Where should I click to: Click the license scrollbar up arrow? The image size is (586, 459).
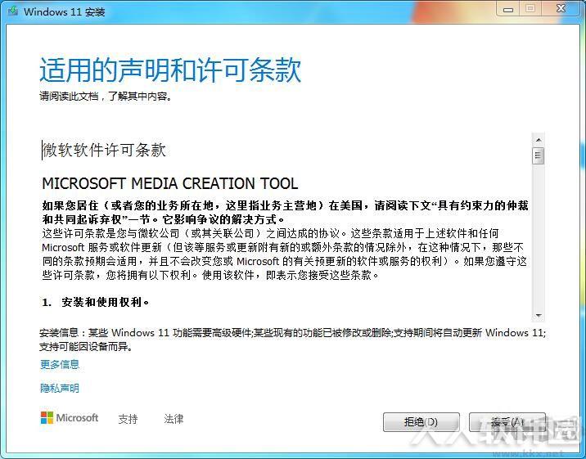(x=539, y=140)
